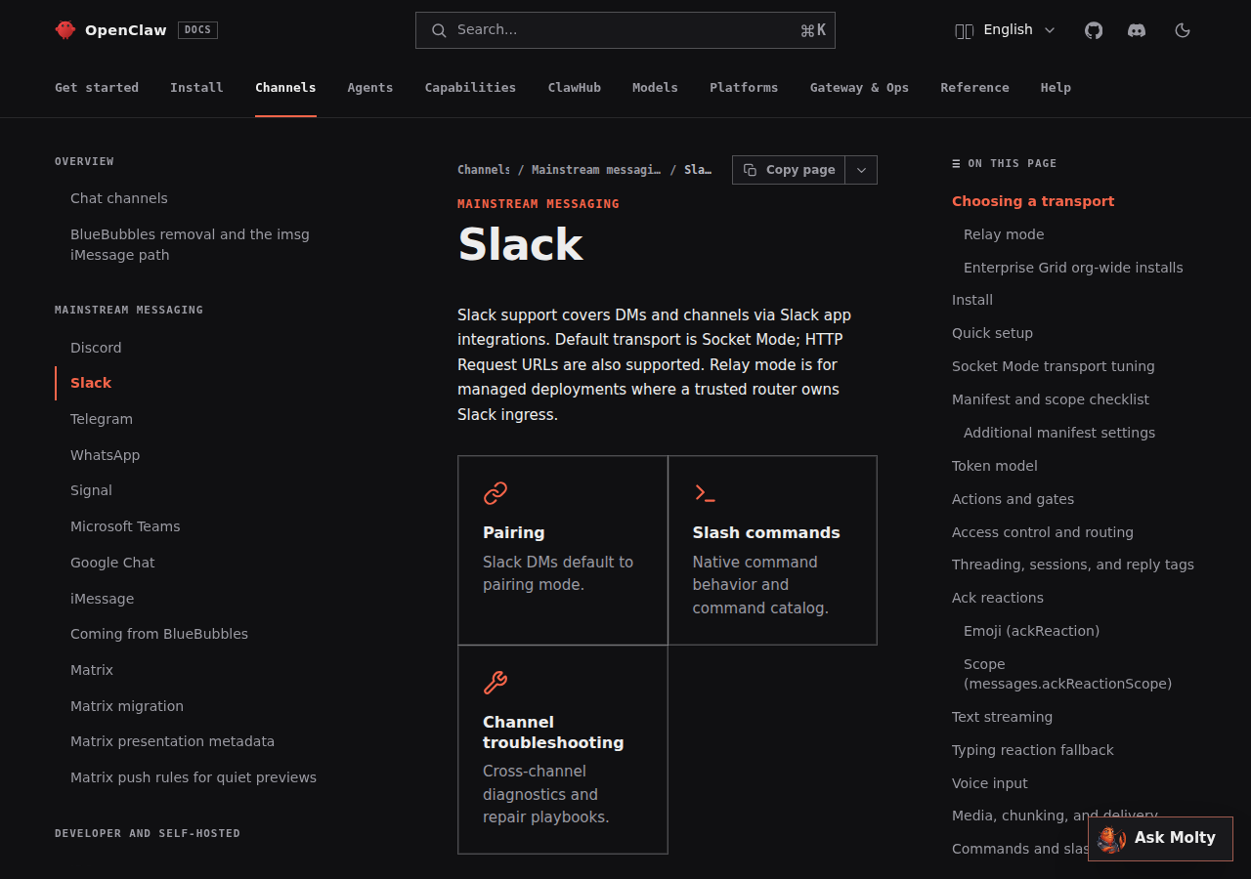Image resolution: width=1251 pixels, height=879 pixels.
Task: Open the Install tab
Action: point(196,88)
